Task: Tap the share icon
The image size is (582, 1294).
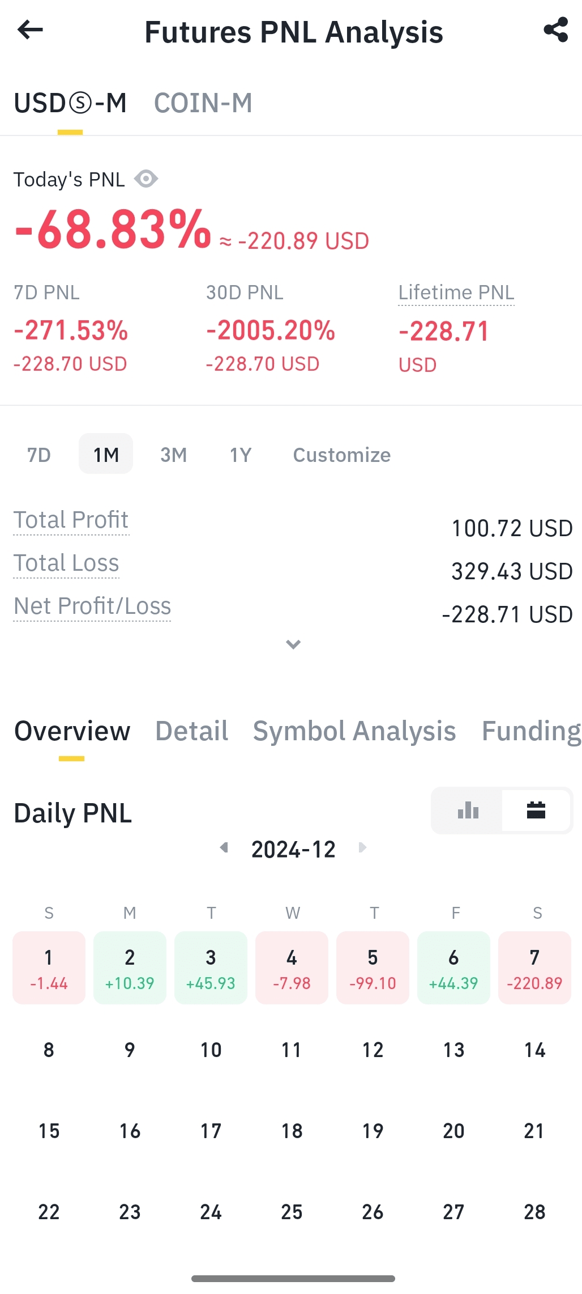Action: pyautogui.click(x=555, y=30)
